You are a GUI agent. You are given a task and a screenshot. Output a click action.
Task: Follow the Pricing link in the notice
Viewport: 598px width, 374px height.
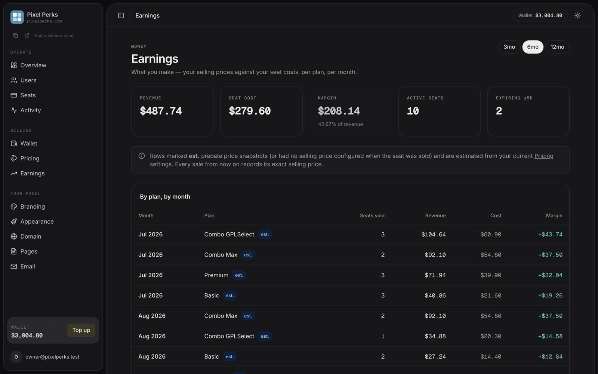544,156
